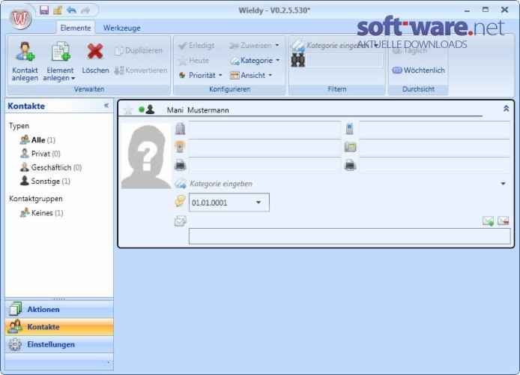Click the green status dot
The image size is (520, 375).
142,109
